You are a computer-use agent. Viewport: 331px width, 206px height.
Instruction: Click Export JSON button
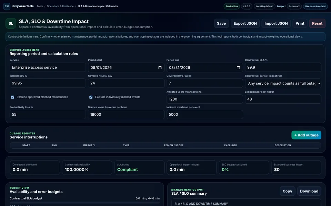(245, 23)
